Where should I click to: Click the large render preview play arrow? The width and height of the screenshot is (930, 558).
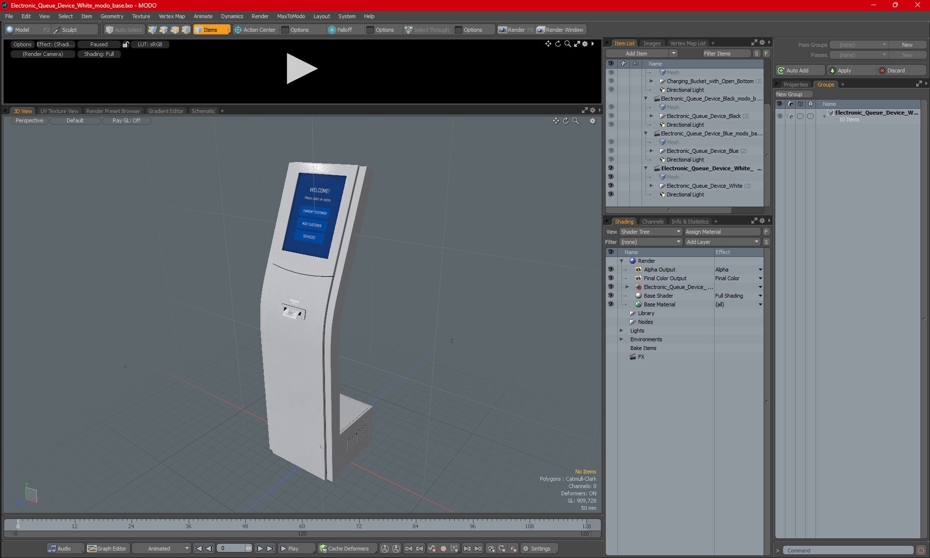302,69
